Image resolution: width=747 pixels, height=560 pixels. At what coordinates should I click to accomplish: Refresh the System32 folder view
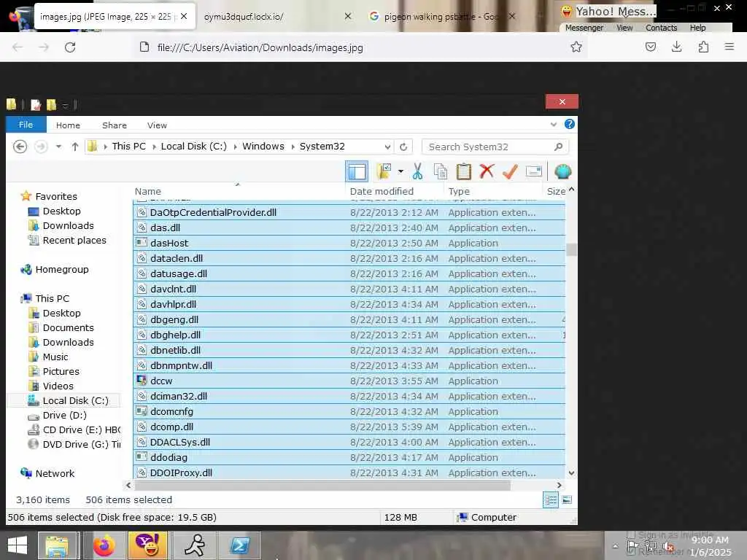403,147
